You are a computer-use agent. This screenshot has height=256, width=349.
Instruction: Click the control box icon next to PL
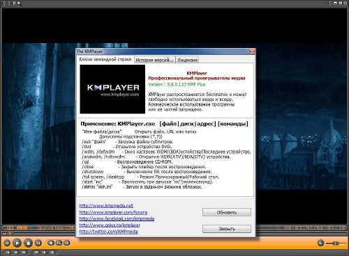[67, 243]
